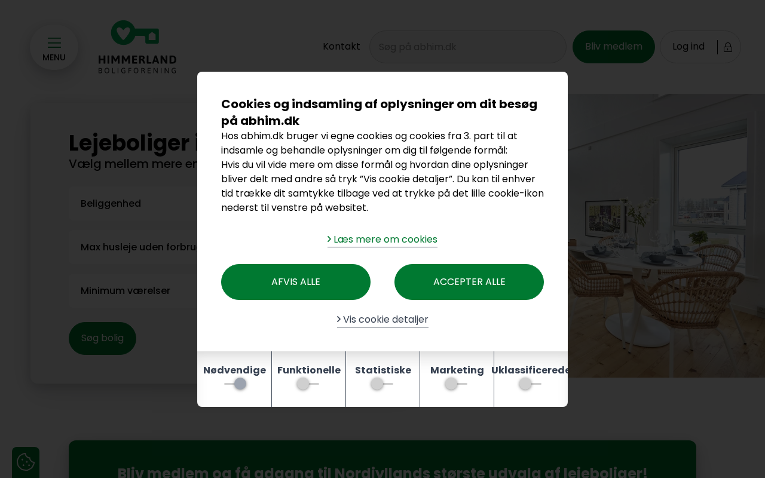Click the ACCEPTER ALLE button
The width and height of the screenshot is (765, 478).
coord(469,282)
